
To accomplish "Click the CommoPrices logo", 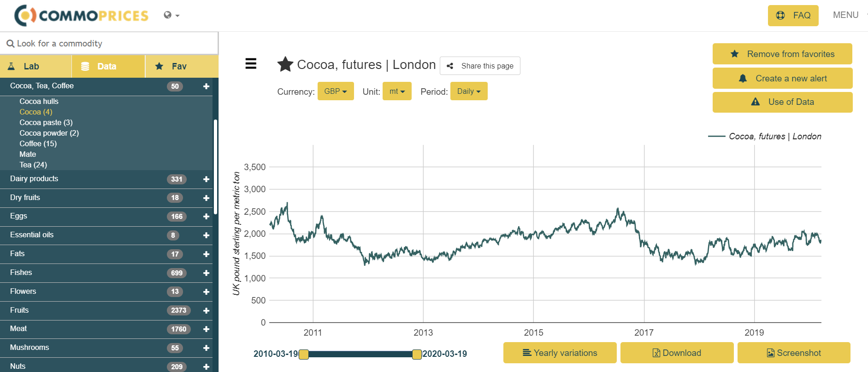I will (82, 16).
